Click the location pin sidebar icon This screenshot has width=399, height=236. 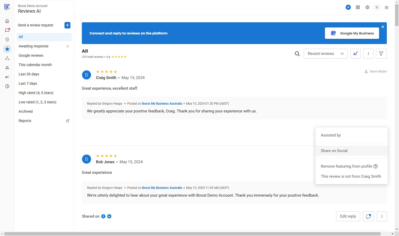pos(7,40)
